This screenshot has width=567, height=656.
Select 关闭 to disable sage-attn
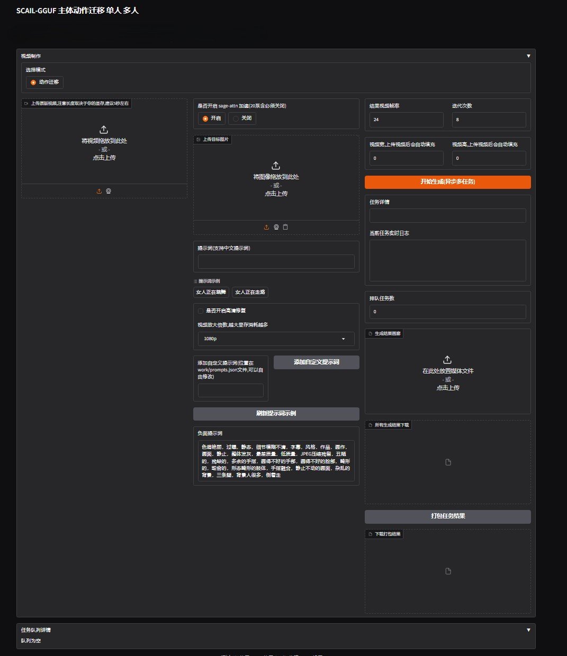tap(236, 119)
